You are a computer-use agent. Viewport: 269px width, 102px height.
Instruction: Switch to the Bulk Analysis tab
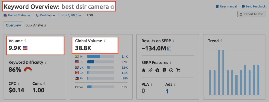click(x=36, y=25)
